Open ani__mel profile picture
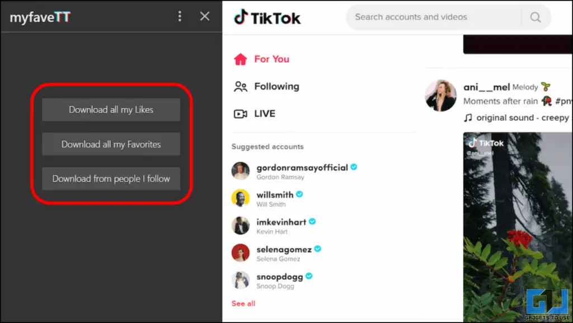This screenshot has height=323, width=573. click(x=440, y=95)
